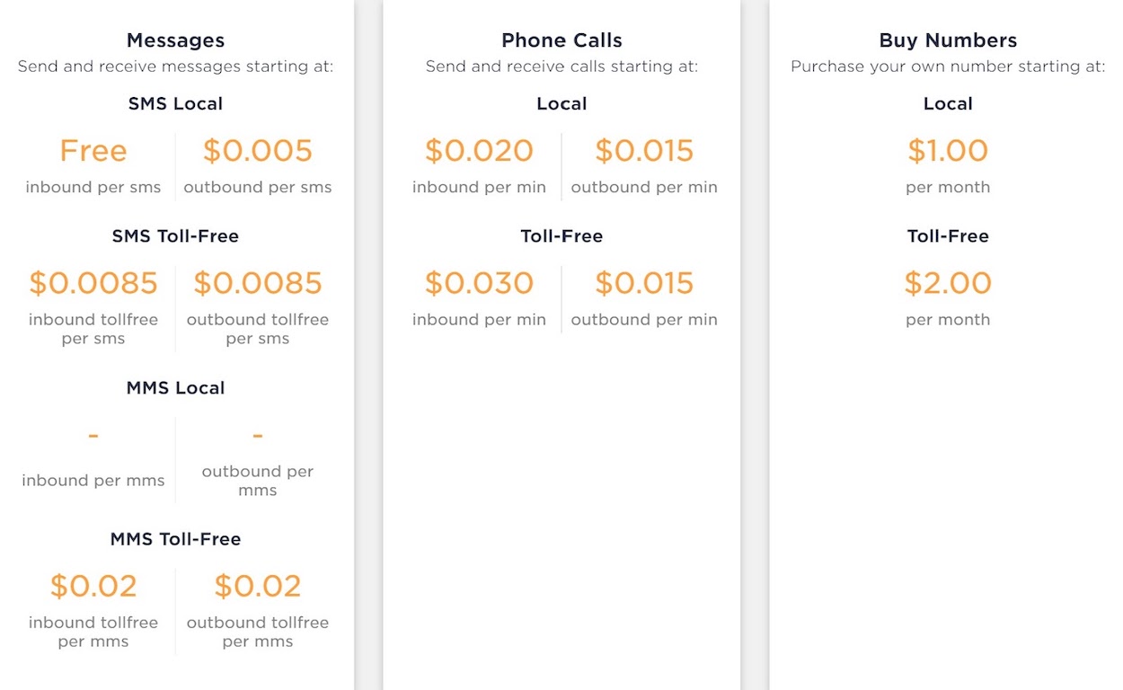1123x690 pixels.
Task: Select the $1.00 local number price
Action: pos(948,150)
